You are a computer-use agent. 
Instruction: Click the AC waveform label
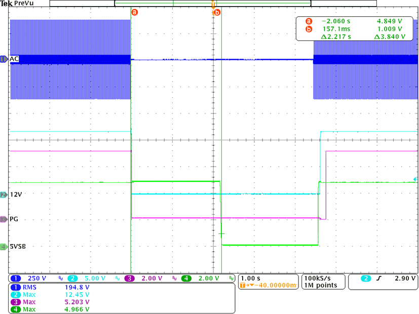coord(14,59)
